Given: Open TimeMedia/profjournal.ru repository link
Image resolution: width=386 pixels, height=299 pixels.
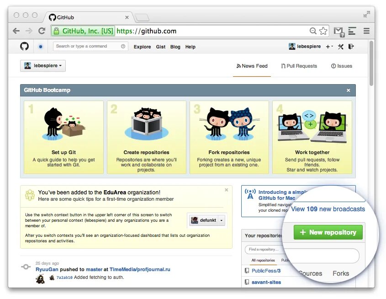Looking at the screenshot, I should [x=140, y=269].
